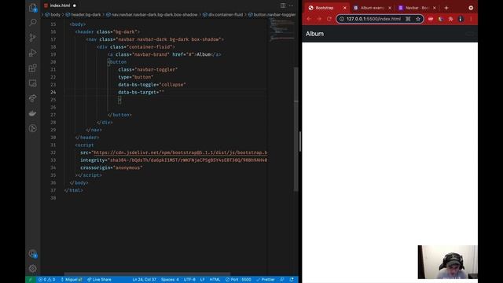Reload the browser page
Viewport: 503px width, 283px height.
(x=329, y=19)
